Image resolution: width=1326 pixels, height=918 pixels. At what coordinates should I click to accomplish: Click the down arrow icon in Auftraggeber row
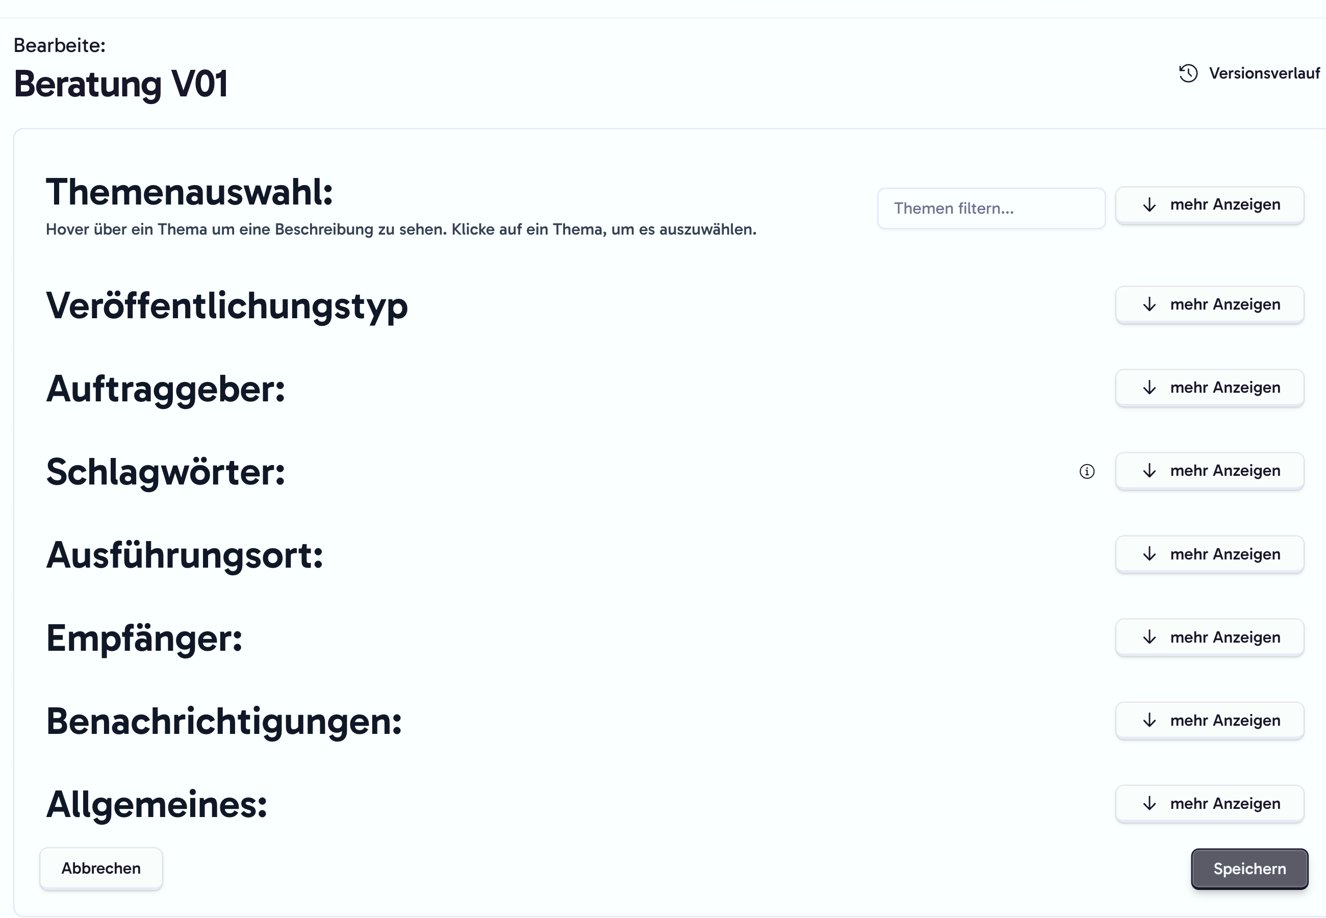[1150, 388]
